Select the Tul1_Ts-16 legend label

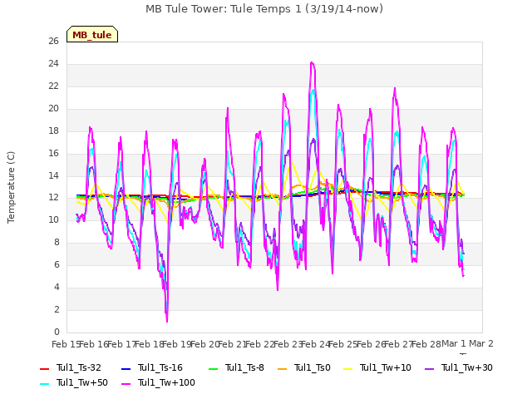[160, 367]
